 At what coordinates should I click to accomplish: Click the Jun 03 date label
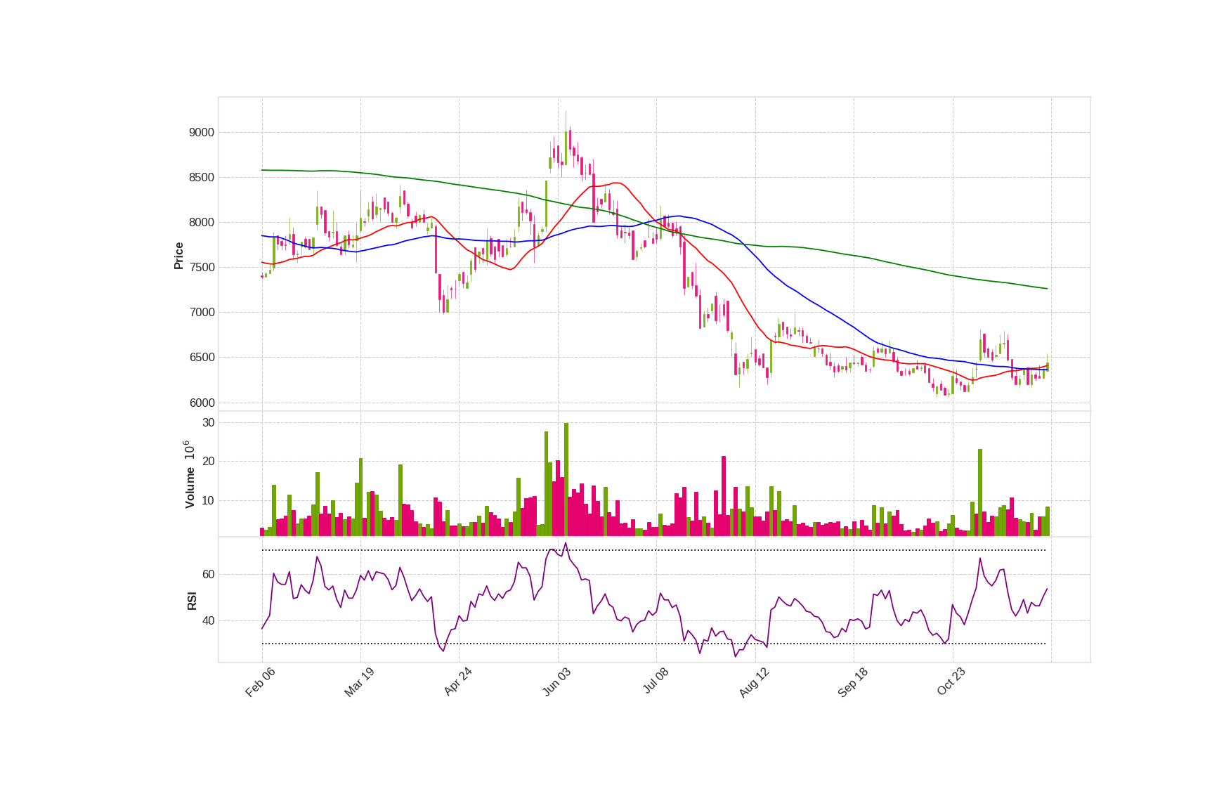[x=556, y=682]
